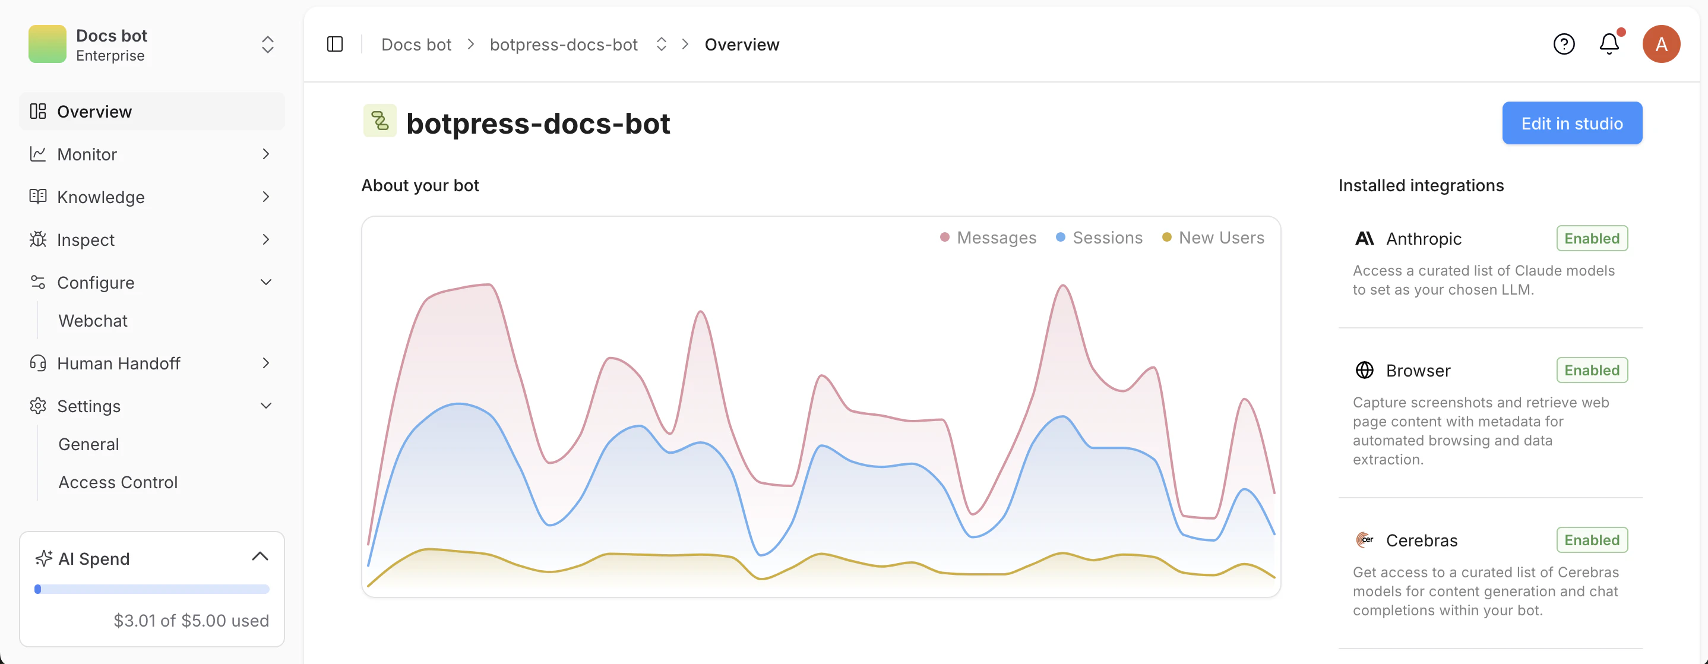Collapse the sidebar with the panel icon
This screenshot has width=1708, height=664.
(x=335, y=44)
